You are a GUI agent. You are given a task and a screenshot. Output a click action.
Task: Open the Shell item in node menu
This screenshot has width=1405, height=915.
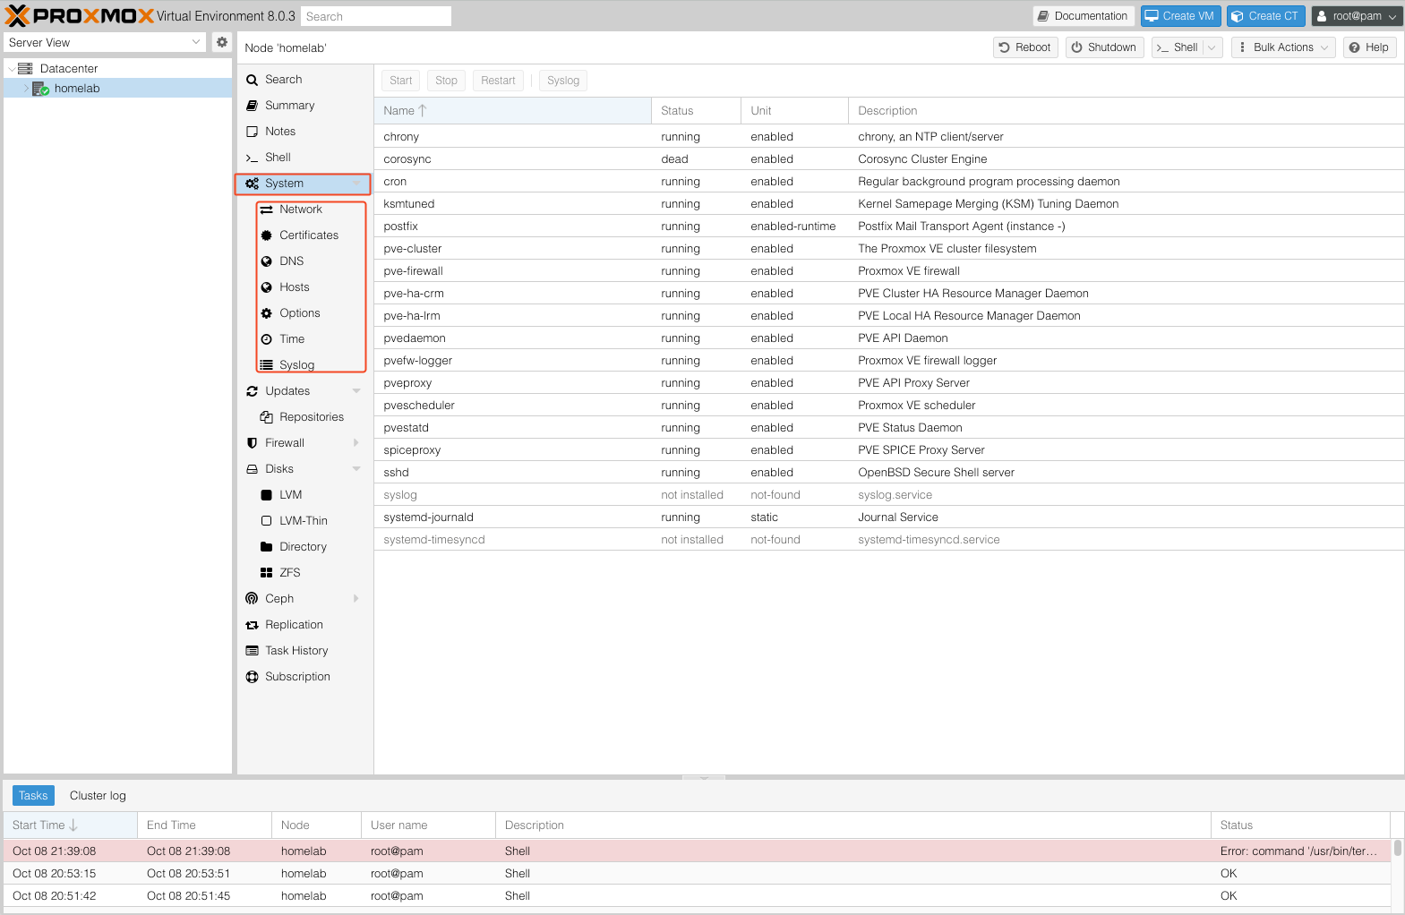tap(304, 158)
